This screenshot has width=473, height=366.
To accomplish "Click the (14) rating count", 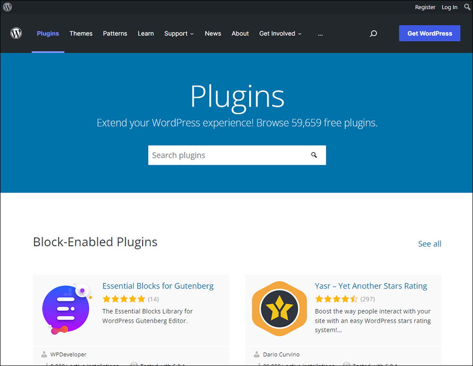I will click(153, 299).
